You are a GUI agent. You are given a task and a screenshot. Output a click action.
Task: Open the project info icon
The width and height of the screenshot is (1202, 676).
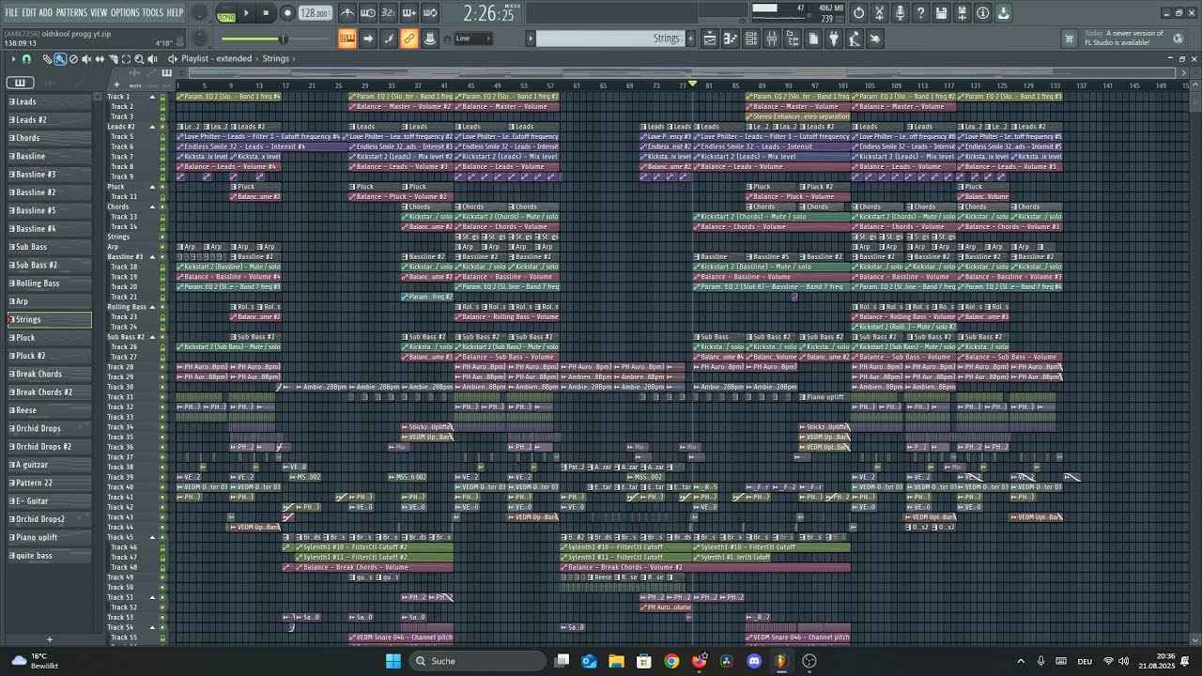point(983,13)
